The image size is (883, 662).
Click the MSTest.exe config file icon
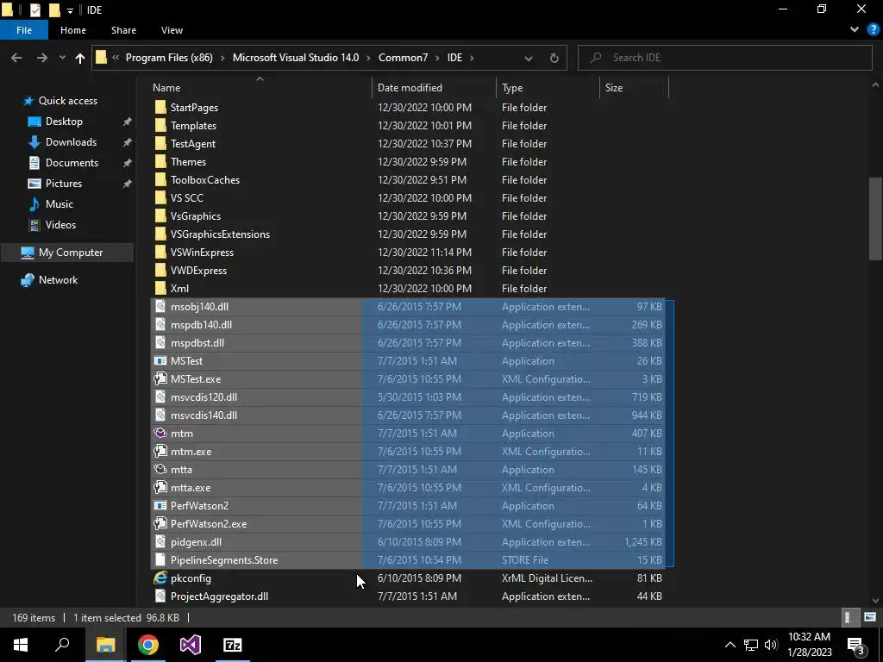(x=160, y=379)
